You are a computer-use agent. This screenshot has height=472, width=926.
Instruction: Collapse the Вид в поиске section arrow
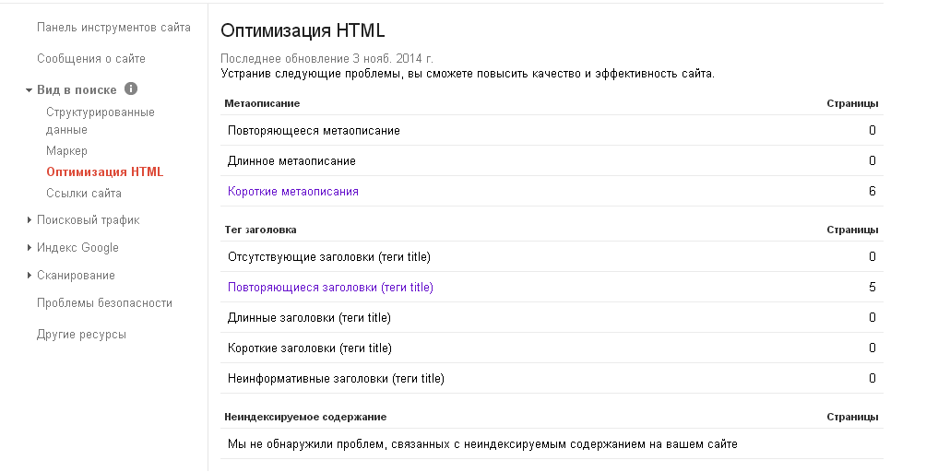tap(30, 90)
